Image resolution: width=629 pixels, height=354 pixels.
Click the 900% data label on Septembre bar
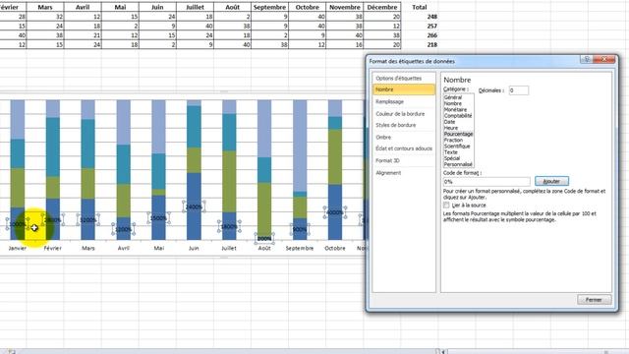coord(300,229)
